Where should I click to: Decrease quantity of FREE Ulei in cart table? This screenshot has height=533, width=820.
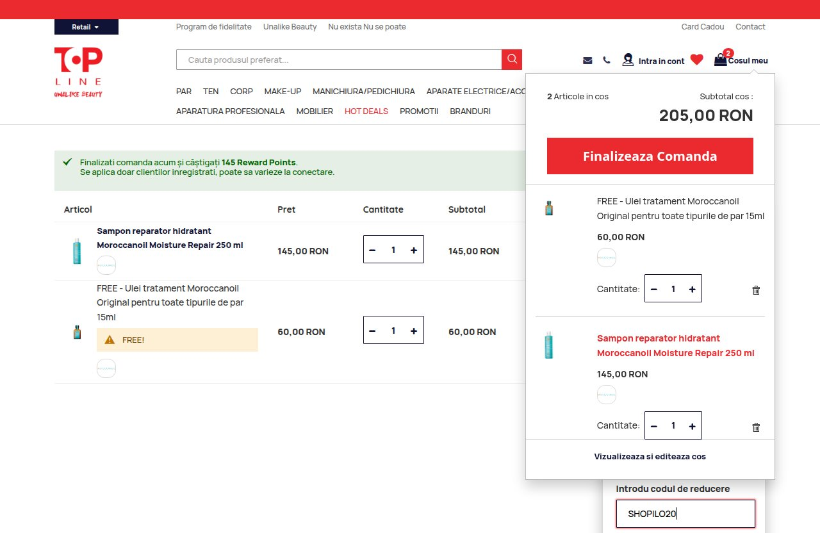(373, 331)
